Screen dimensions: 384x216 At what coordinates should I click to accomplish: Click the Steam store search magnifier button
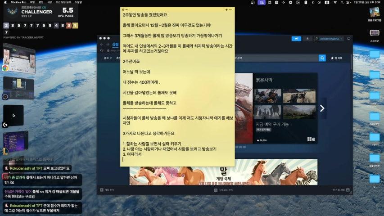tap(322, 58)
